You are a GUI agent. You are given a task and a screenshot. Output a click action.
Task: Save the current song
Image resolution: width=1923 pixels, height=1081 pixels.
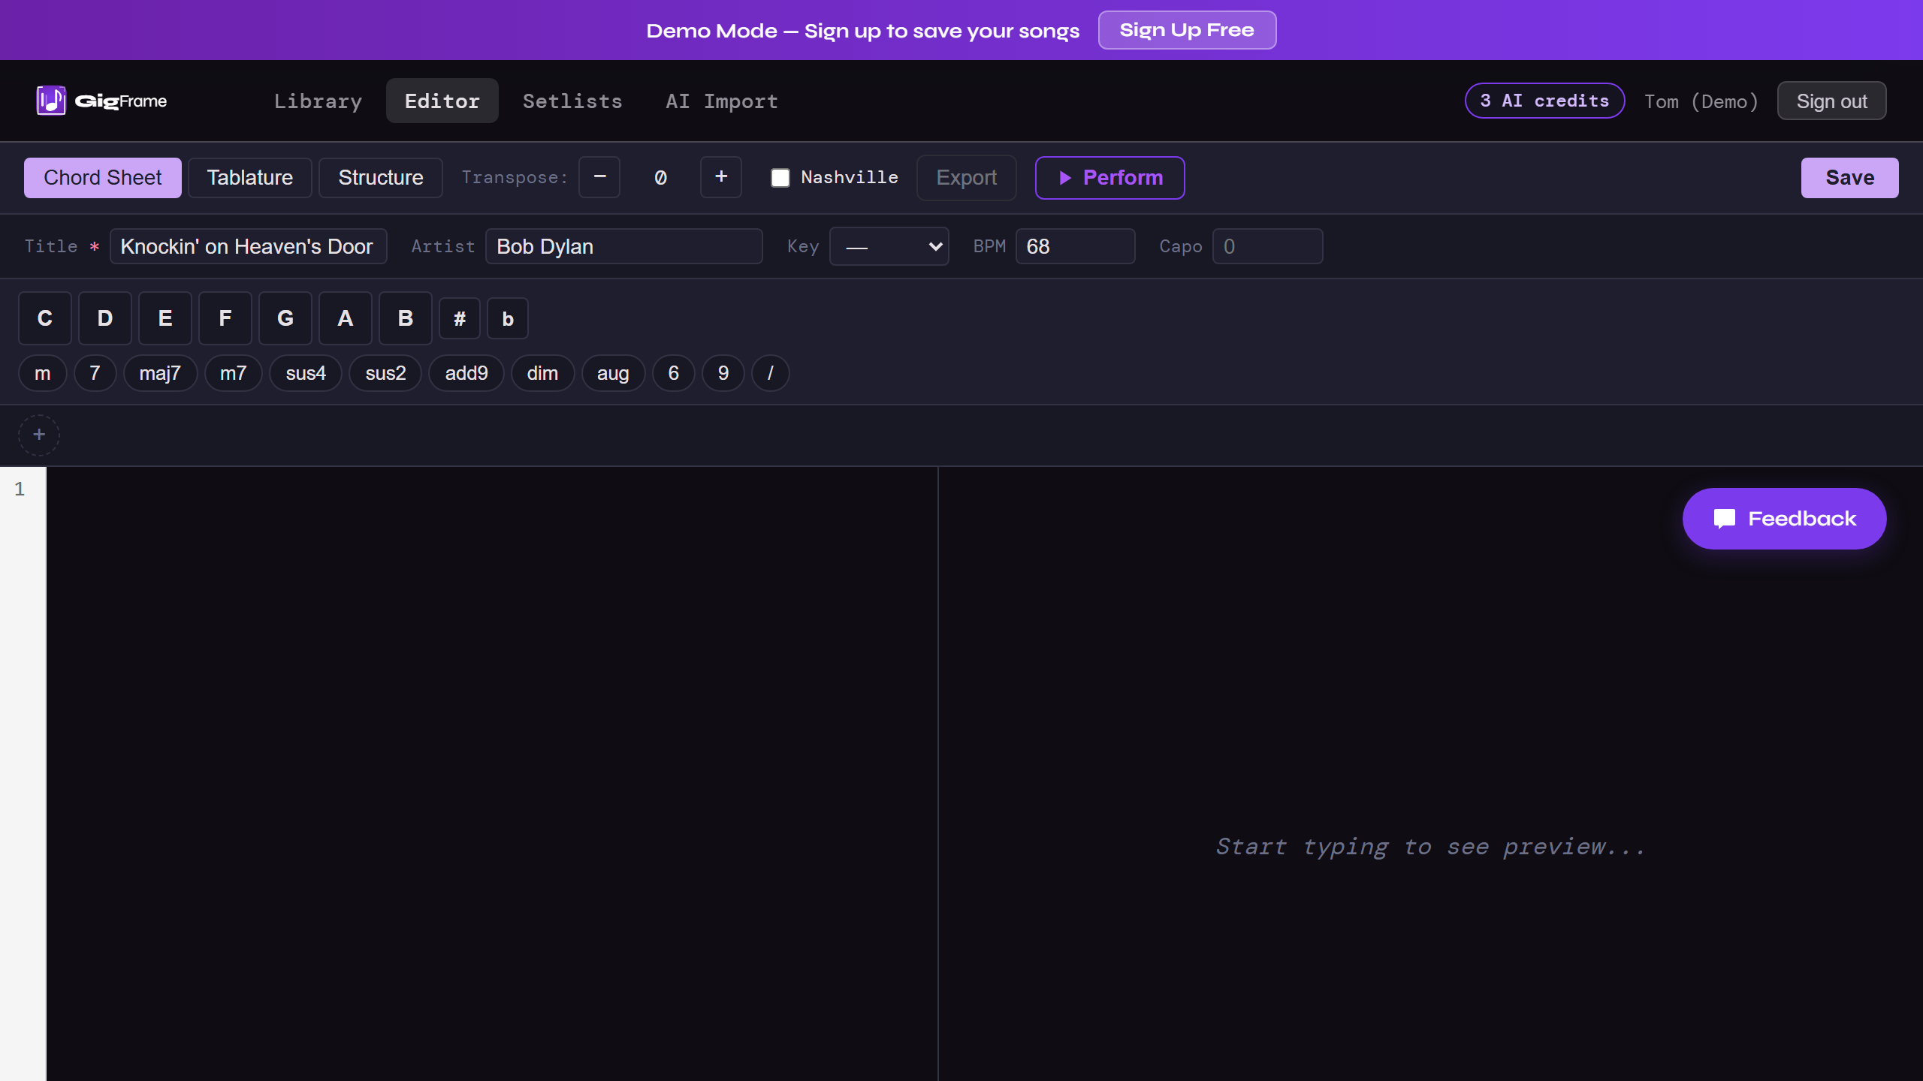(1849, 177)
